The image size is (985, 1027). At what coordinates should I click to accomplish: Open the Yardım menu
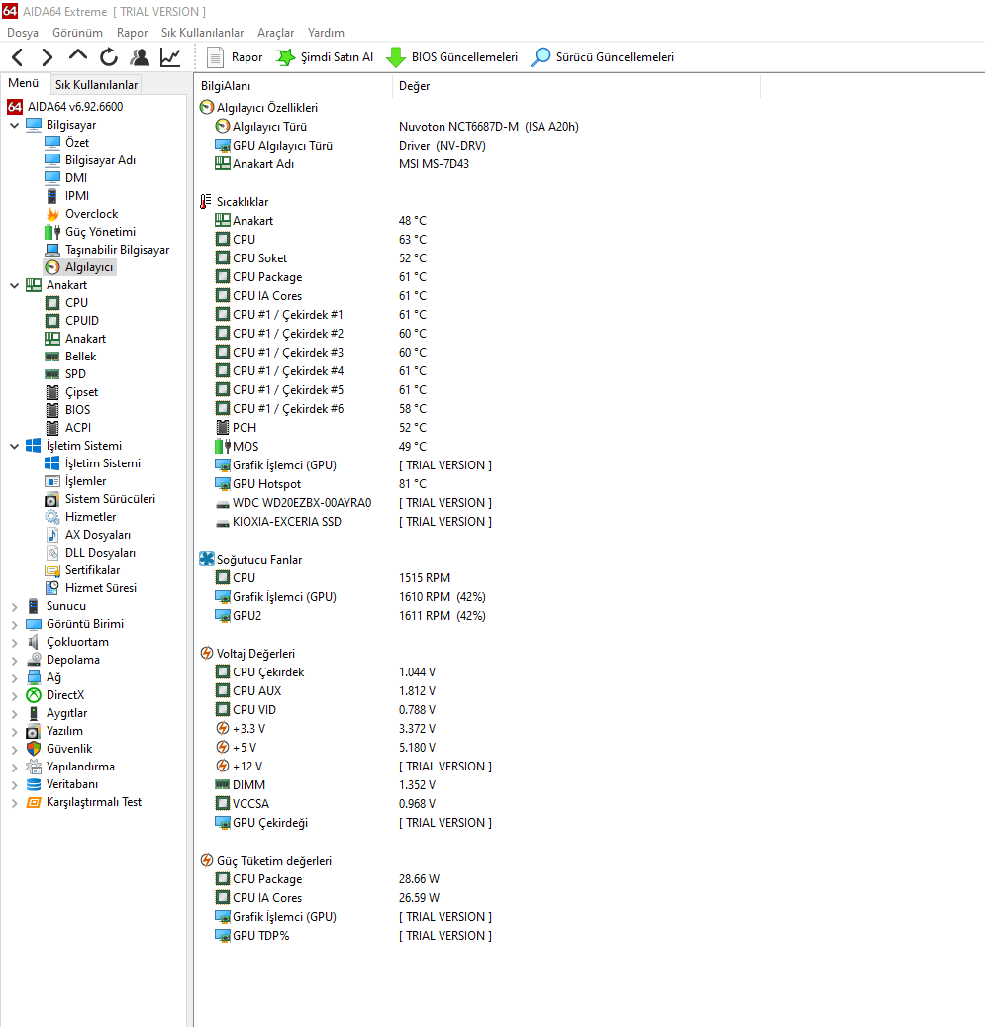tap(326, 32)
